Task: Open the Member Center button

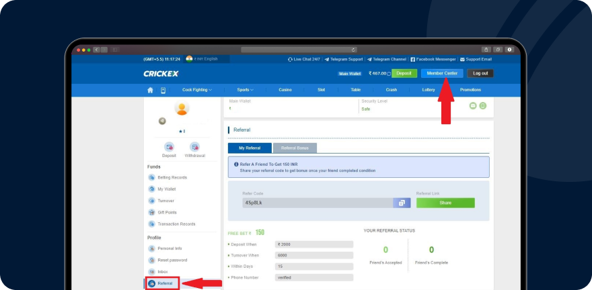Action: [x=442, y=73]
